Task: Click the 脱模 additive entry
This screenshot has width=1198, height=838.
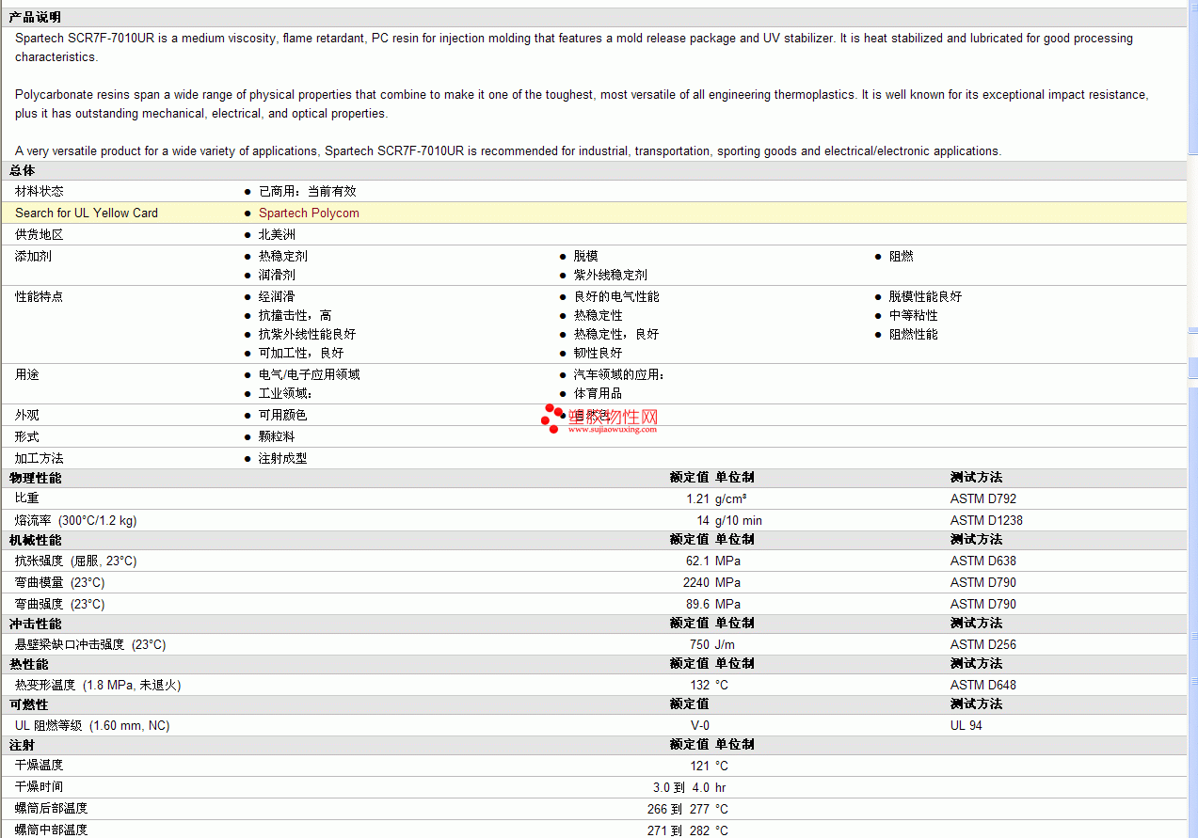Action: pyautogui.click(x=586, y=256)
